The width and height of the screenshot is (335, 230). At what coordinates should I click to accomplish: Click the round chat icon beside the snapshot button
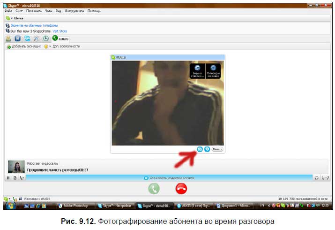[x=207, y=149]
